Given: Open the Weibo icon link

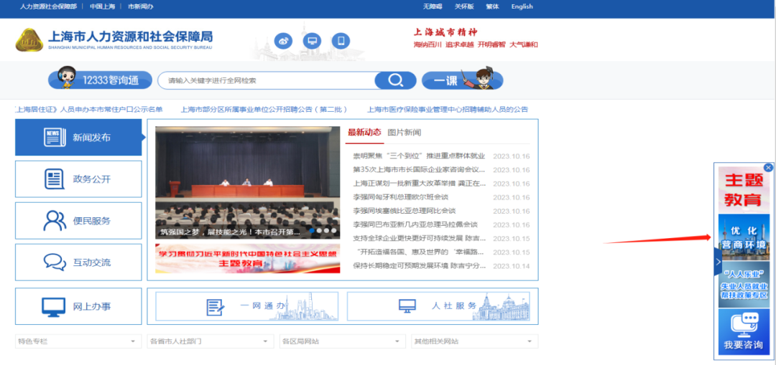Looking at the screenshot, I should tap(284, 40).
